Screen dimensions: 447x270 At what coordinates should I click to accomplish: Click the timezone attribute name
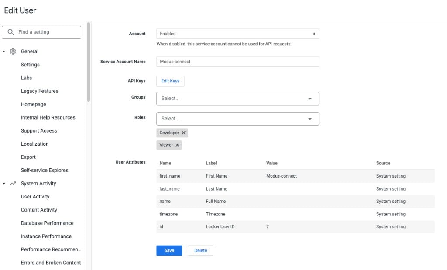coord(168,214)
